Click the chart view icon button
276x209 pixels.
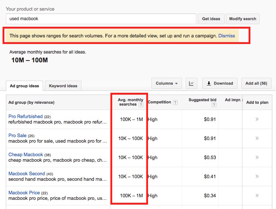[191, 84]
